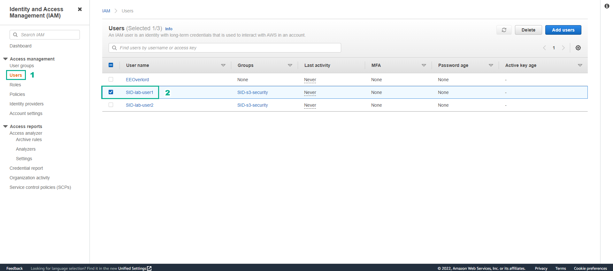Viewport: 613px width, 271px height.
Task: Open Access analyzer in the sidebar
Action: tap(26, 133)
